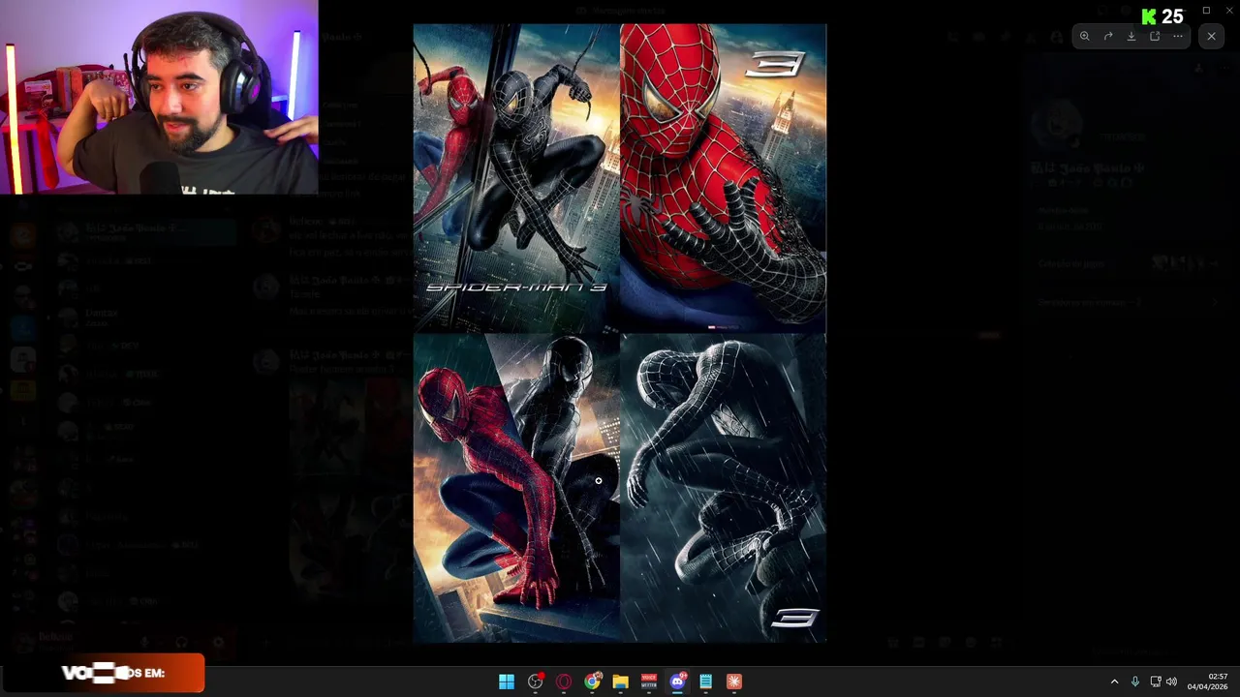Open the orange starburst app in the taskbar
The width and height of the screenshot is (1240, 697).
pos(734,682)
